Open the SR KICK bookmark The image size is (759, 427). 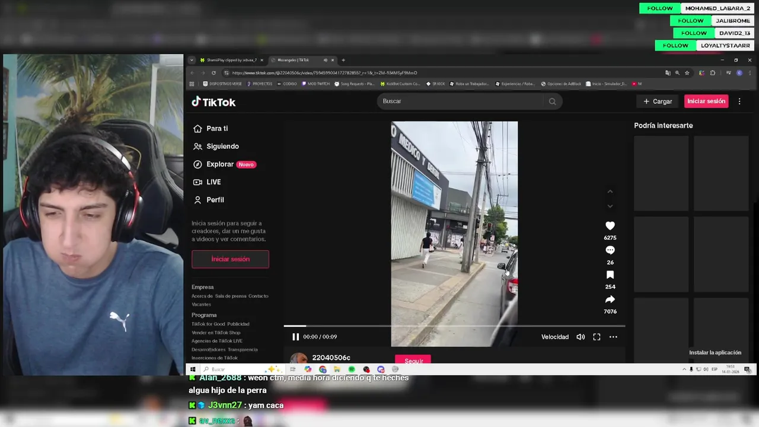coord(436,84)
